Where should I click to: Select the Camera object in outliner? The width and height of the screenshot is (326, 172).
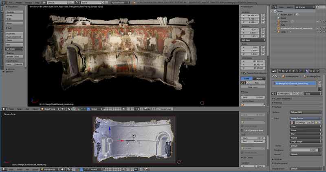[x=282, y=22]
